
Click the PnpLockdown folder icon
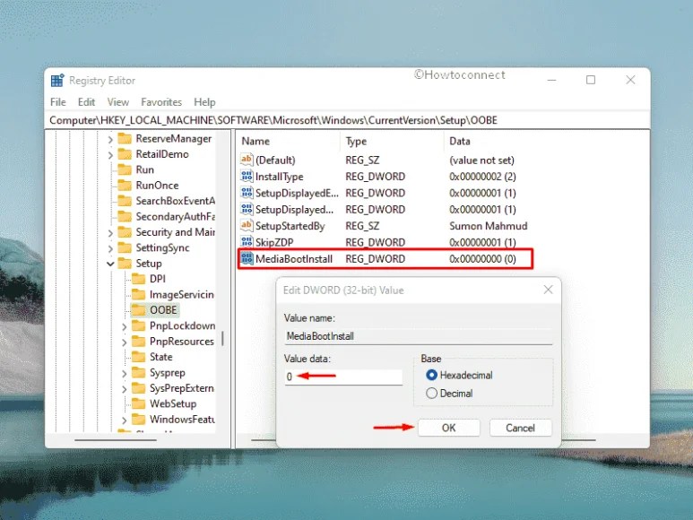click(139, 325)
